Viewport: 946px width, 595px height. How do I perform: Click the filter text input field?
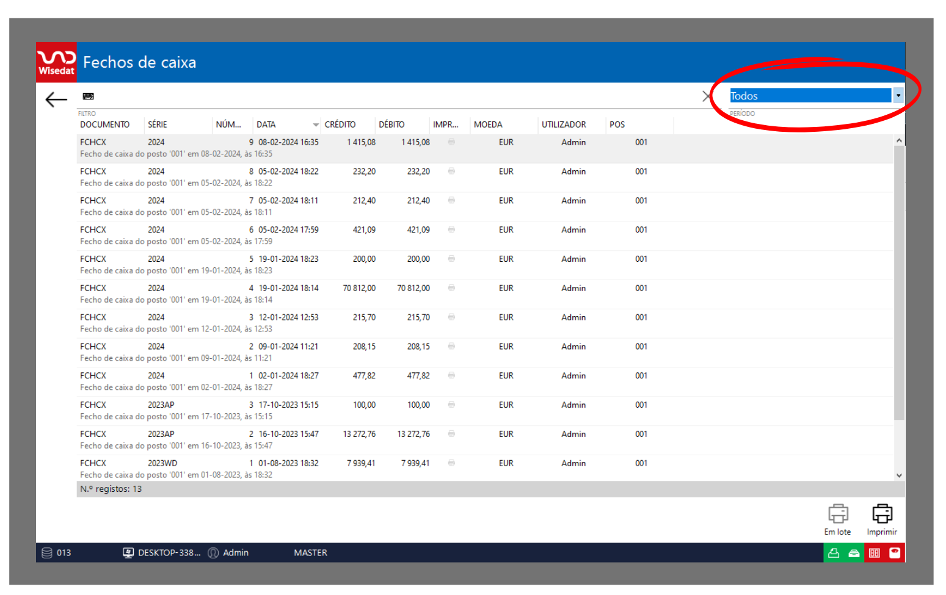click(391, 96)
